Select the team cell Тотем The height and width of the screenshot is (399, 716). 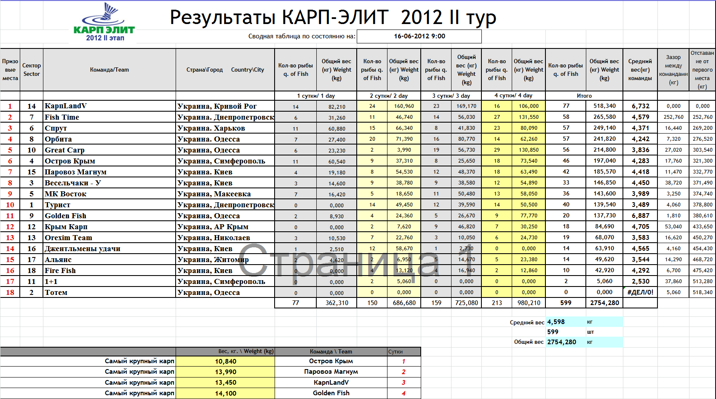110,292
